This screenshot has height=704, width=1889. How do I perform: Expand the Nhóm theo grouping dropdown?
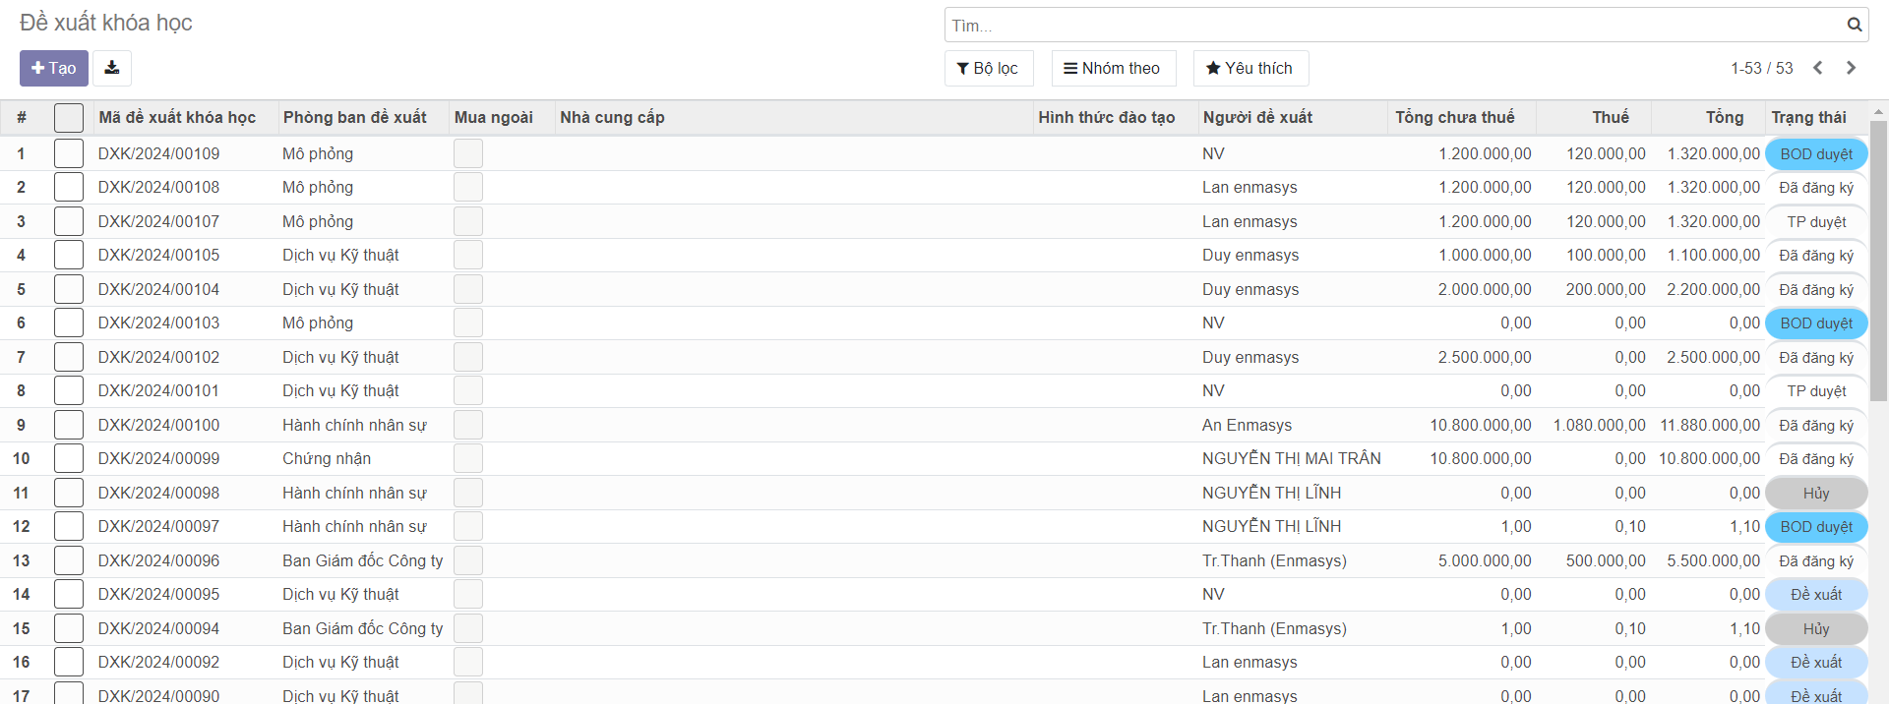[1113, 68]
